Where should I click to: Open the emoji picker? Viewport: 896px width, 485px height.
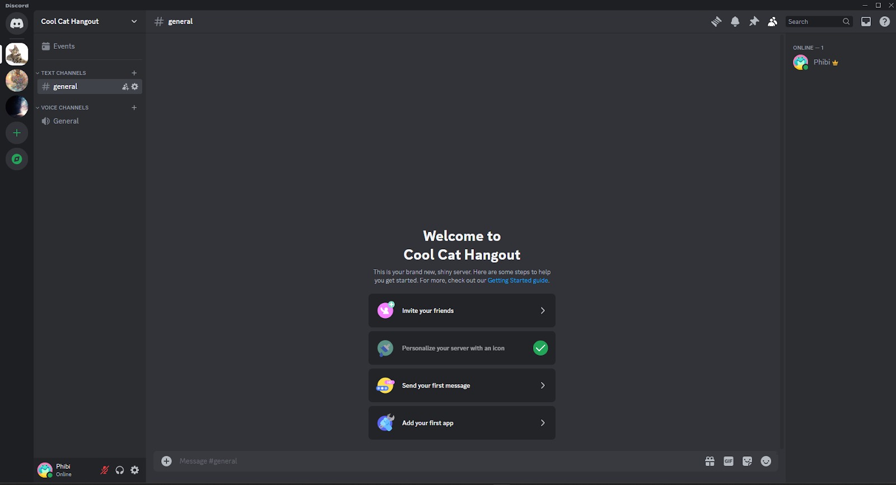pyautogui.click(x=766, y=461)
